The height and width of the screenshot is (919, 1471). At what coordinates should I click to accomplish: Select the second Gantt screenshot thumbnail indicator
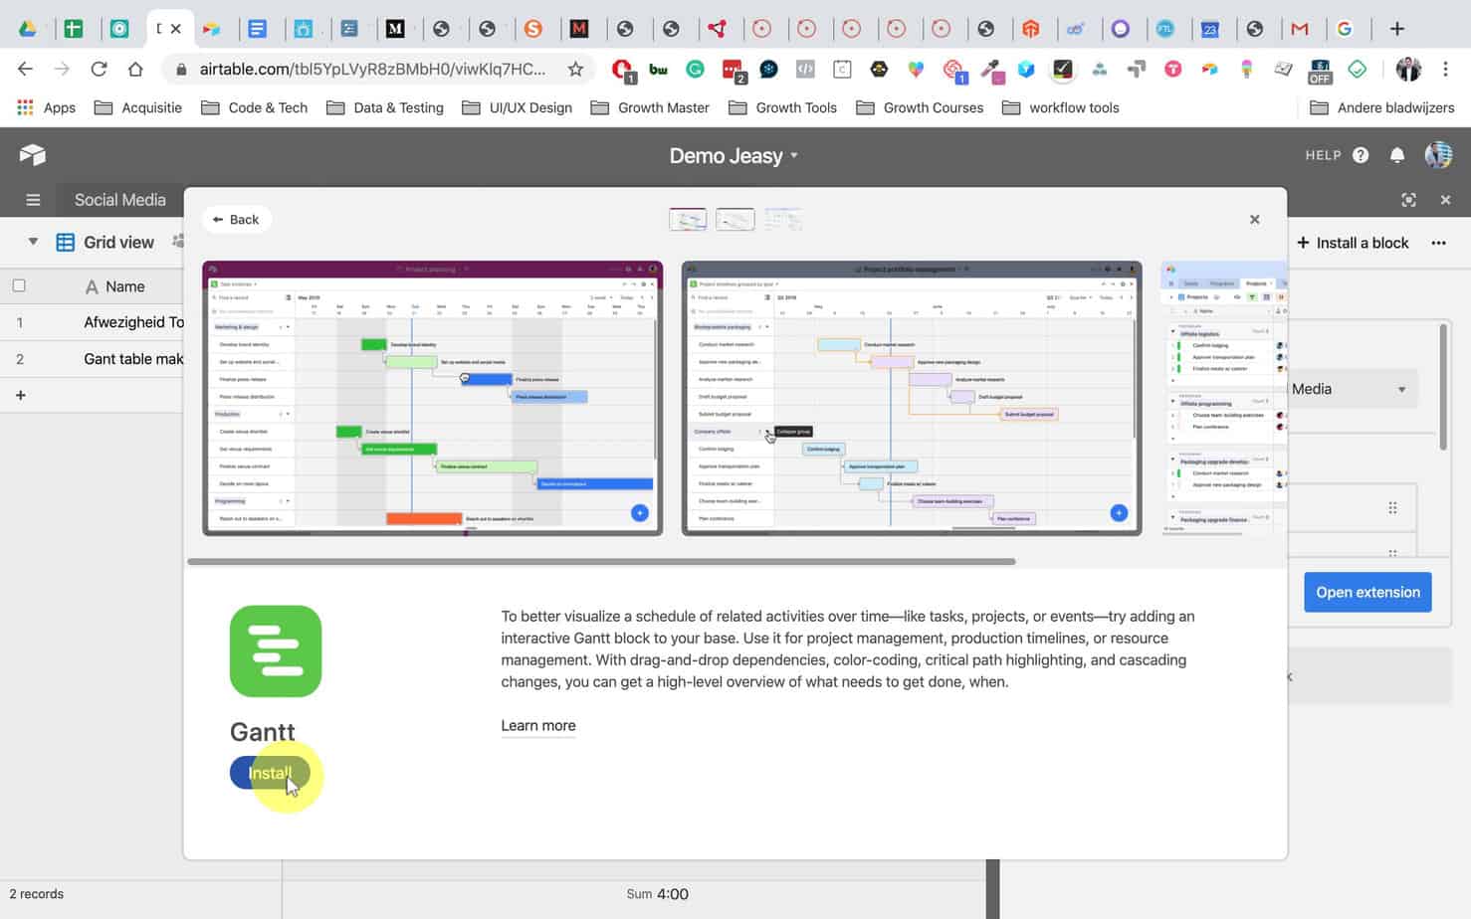pos(735,219)
